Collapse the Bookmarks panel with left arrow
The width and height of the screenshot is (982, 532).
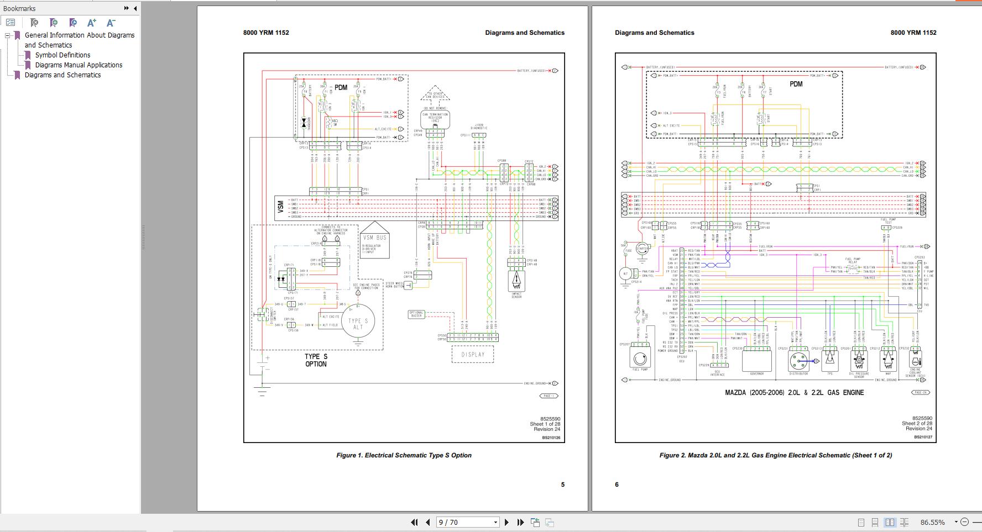coord(135,8)
